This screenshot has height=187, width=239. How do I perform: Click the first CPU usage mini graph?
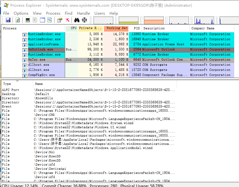pyautogui.click(x=103, y=20)
